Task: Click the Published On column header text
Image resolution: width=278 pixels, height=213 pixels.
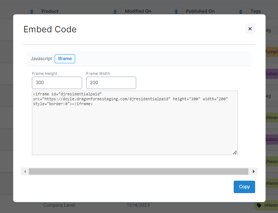Action: pyautogui.click(x=200, y=11)
